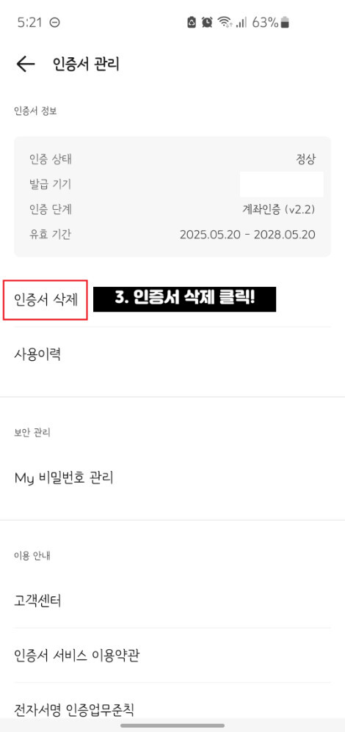Tap the 5:21 clock in status bar
The width and height of the screenshot is (345, 732).
(x=30, y=23)
